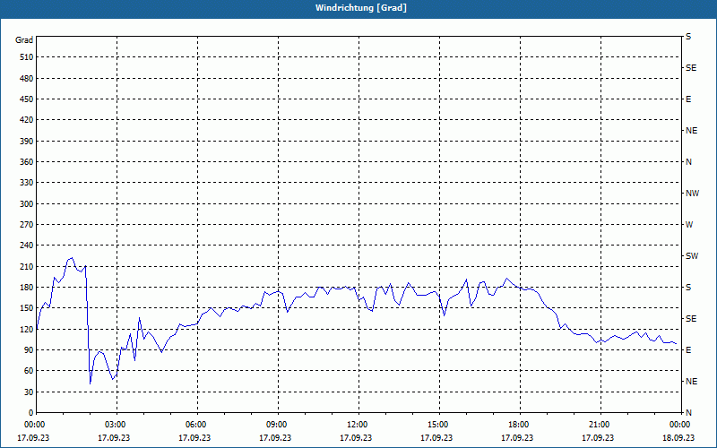This screenshot has height=448, width=717.
Task: Select the W compass label on right axis
Action: pos(689,225)
